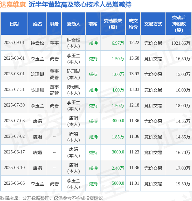Select the date 2025-09-01

pos(14,43)
